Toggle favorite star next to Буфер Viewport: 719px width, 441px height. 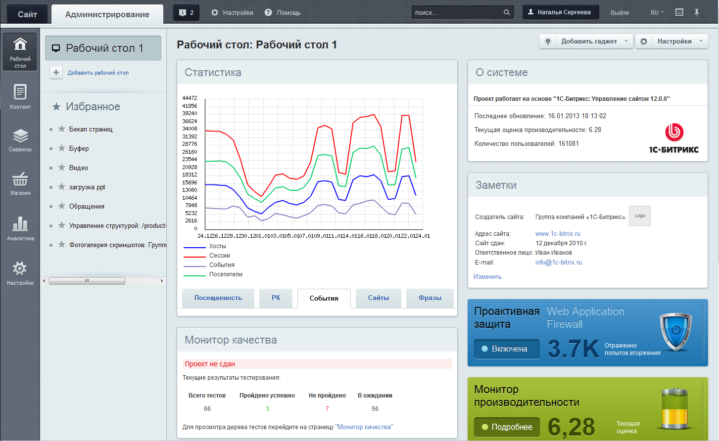pos(62,148)
